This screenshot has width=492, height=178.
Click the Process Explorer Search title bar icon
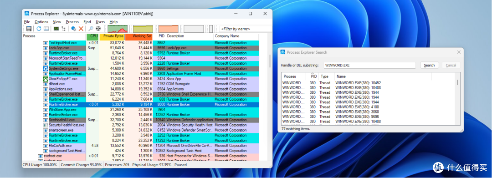tap(283, 52)
